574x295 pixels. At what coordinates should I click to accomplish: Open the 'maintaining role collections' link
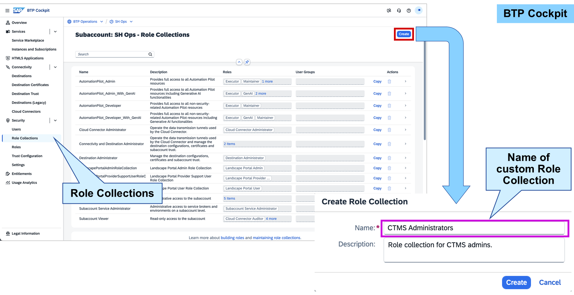[277, 238]
